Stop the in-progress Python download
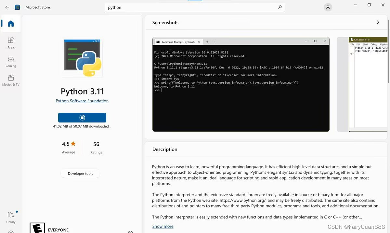Screen dimensions: 390x233 (x=82, y=117)
